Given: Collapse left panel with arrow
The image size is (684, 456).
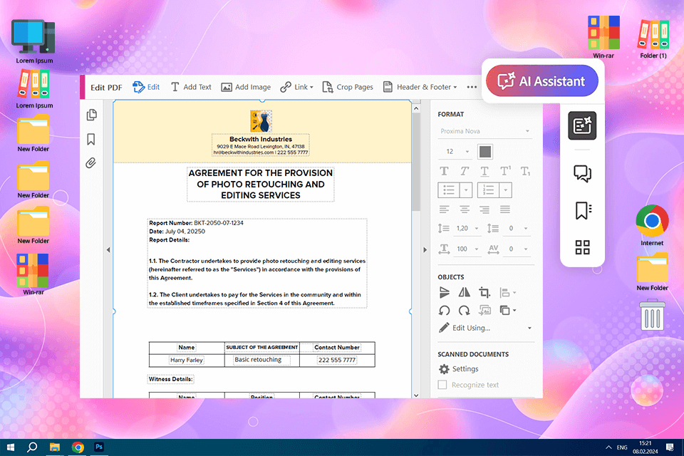Looking at the screenshot, I should click(108, 250).
